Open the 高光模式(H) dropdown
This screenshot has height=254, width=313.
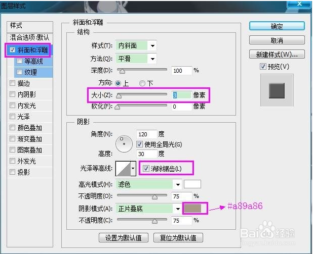[x=178, y=184]
